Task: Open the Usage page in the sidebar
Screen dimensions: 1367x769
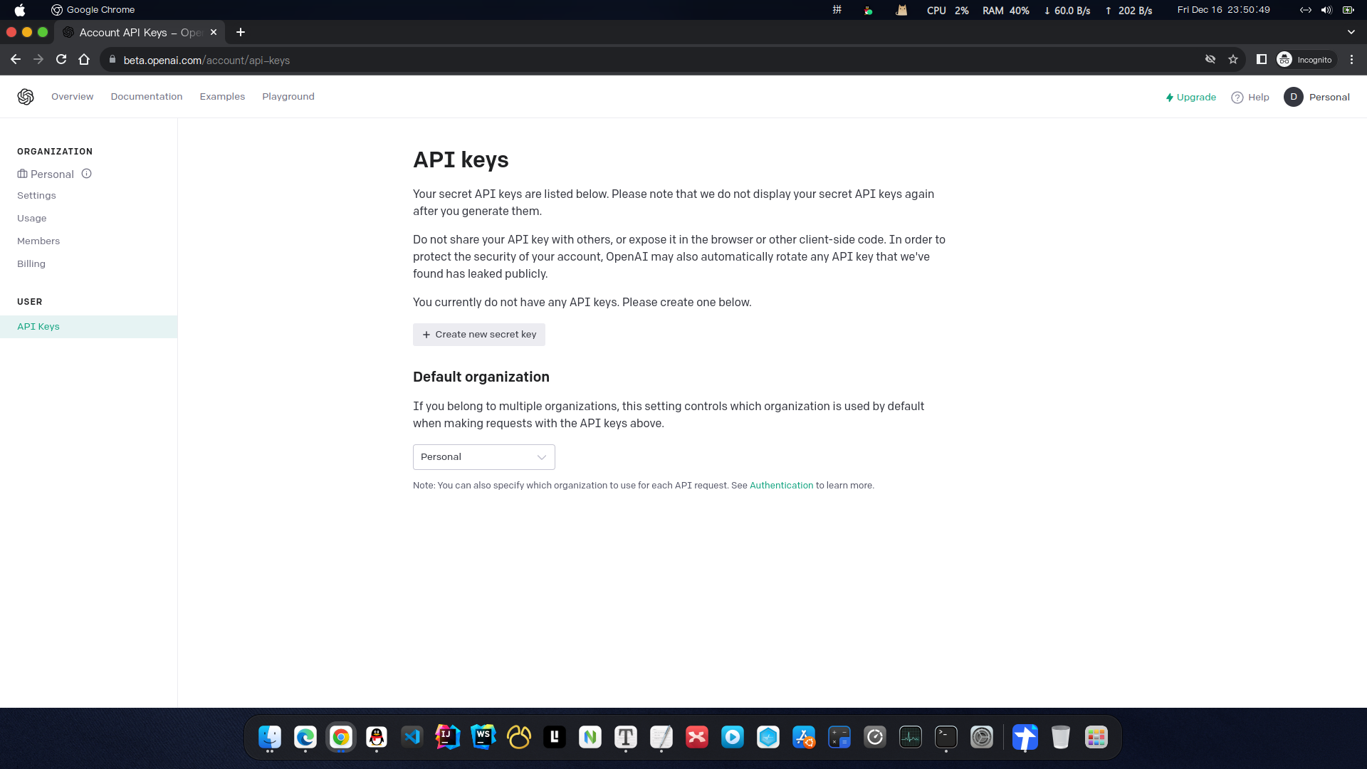Action: click(x=32, y=218)
